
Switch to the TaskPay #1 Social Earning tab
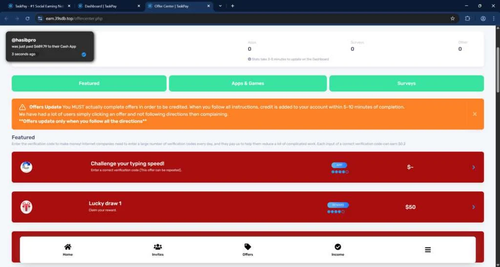(x=39, y=6)
